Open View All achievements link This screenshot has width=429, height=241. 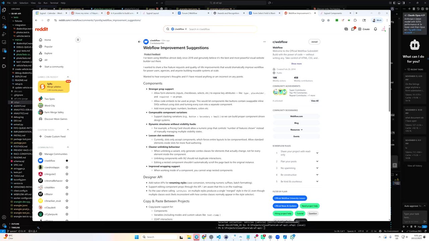pos(315,101)
